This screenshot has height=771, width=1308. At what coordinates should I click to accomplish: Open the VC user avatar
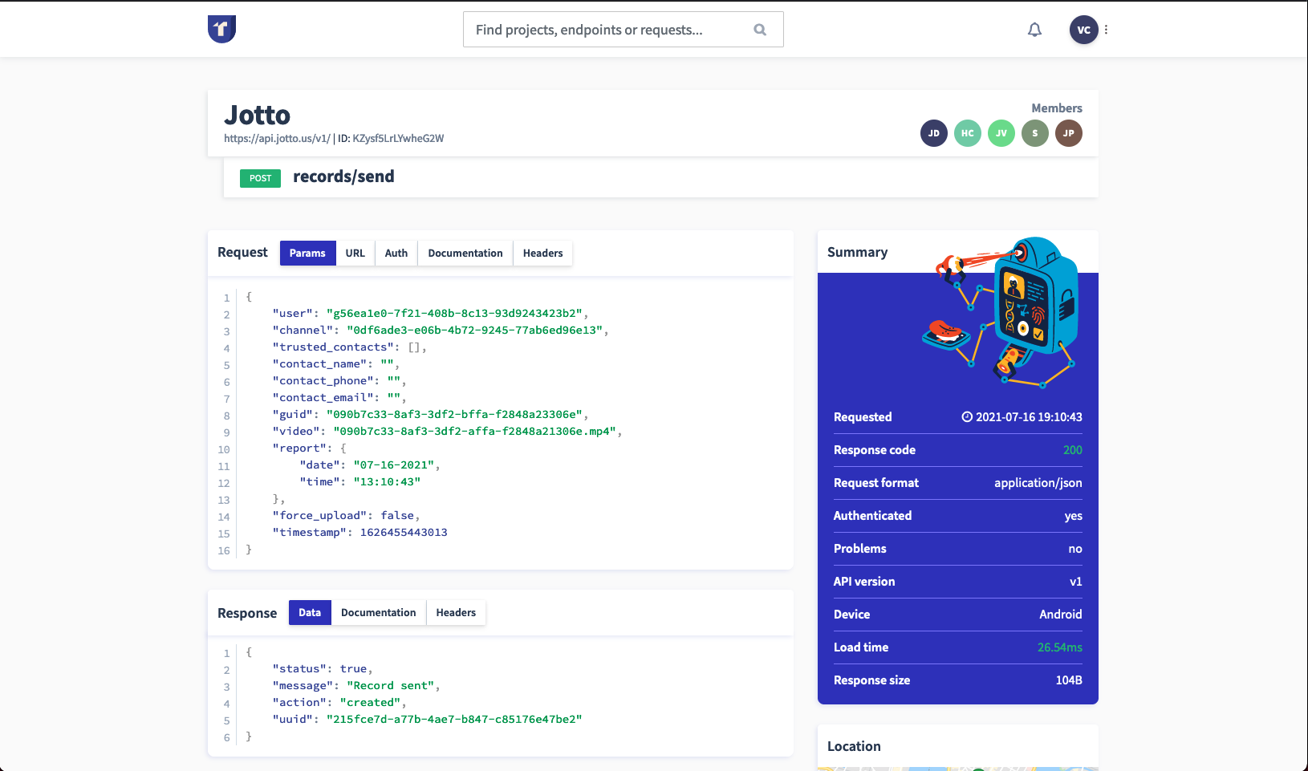pos(1083,30)
